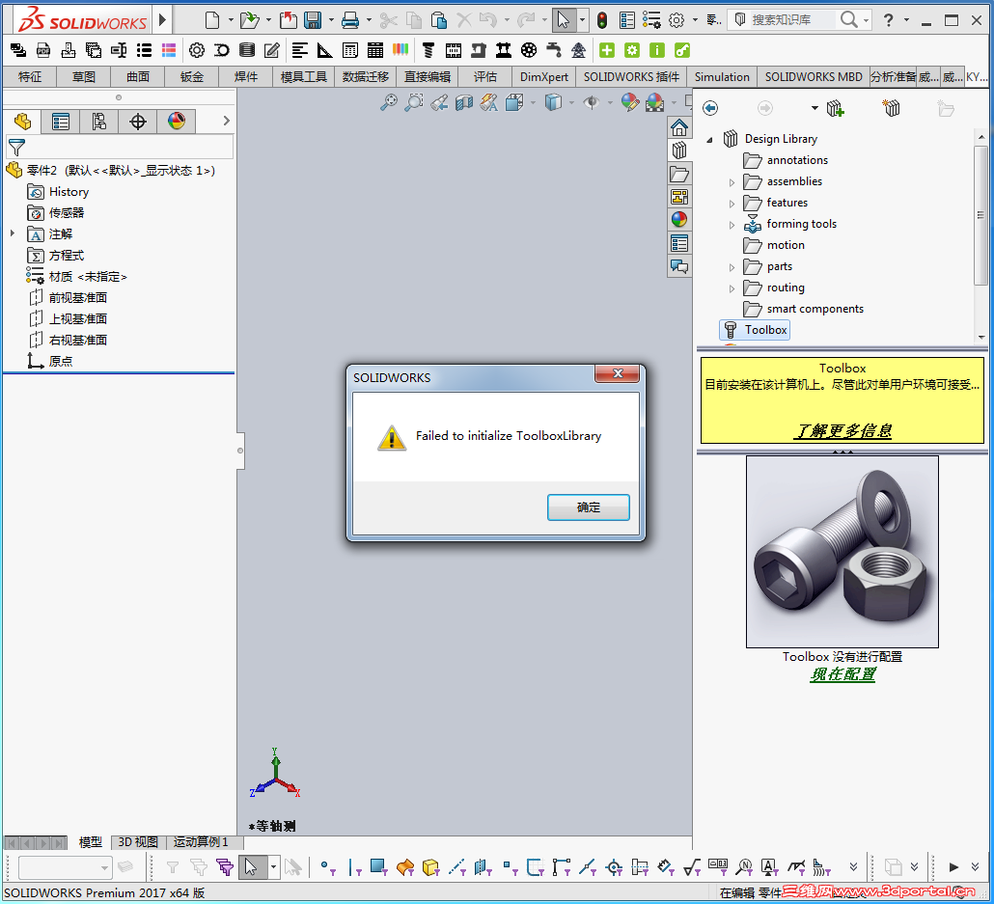Select the annotations folder
Viewport: 994px width, 904px height.
[x=786, y=160]
